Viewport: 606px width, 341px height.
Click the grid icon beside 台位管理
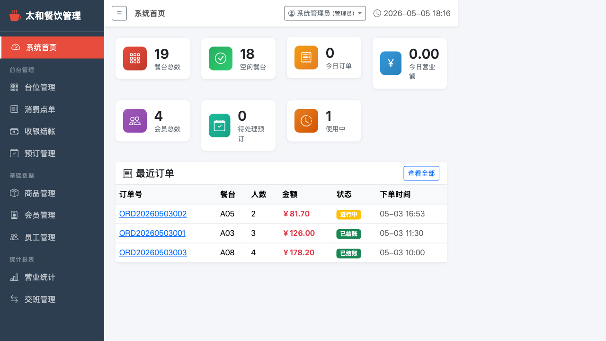[x=14, y=87]
